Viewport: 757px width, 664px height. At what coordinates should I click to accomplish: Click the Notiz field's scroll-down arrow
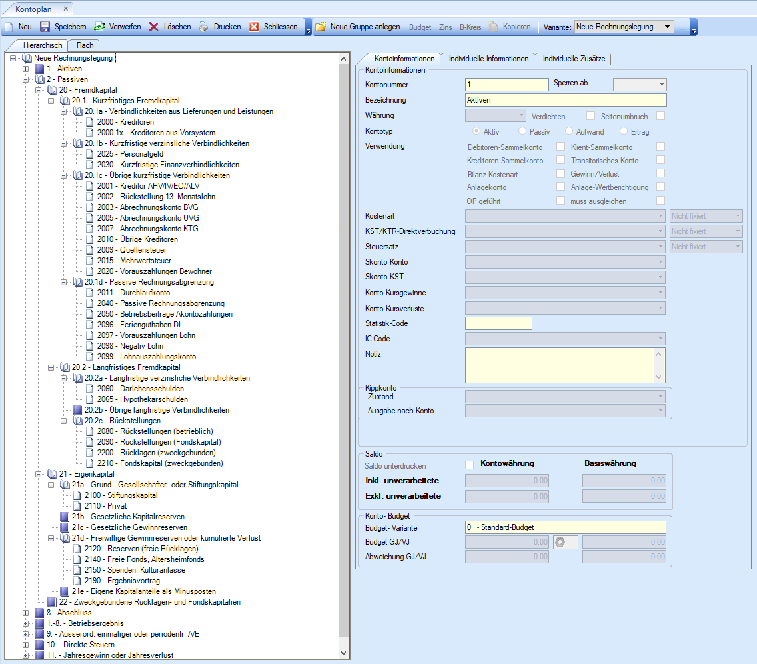(659, 377)
